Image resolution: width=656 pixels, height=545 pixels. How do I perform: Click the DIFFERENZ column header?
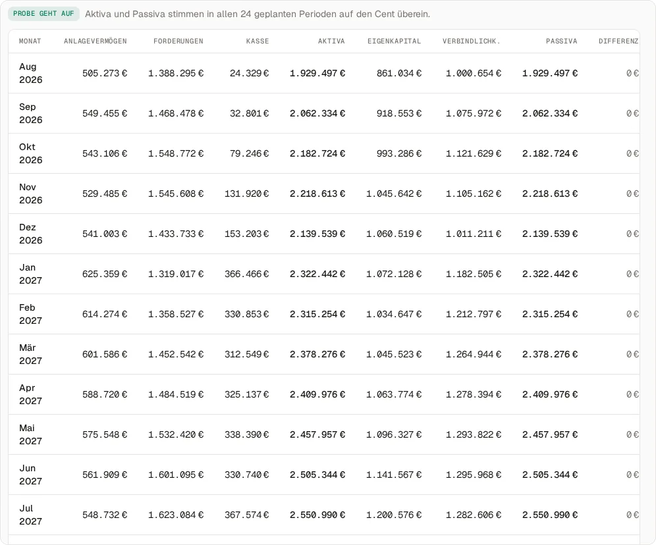click(618, 41)
